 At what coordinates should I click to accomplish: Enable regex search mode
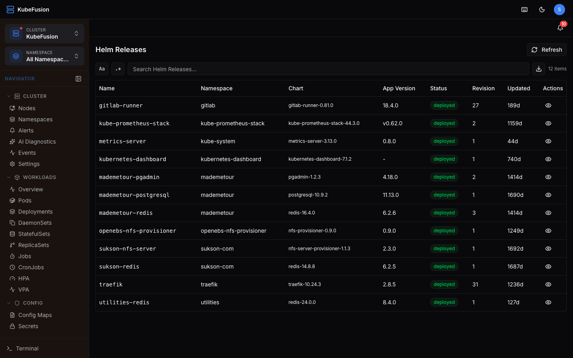(x=118, y=68)
